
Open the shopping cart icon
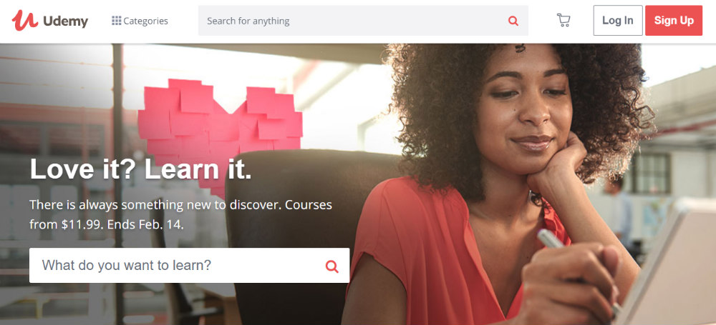point(563,21)
